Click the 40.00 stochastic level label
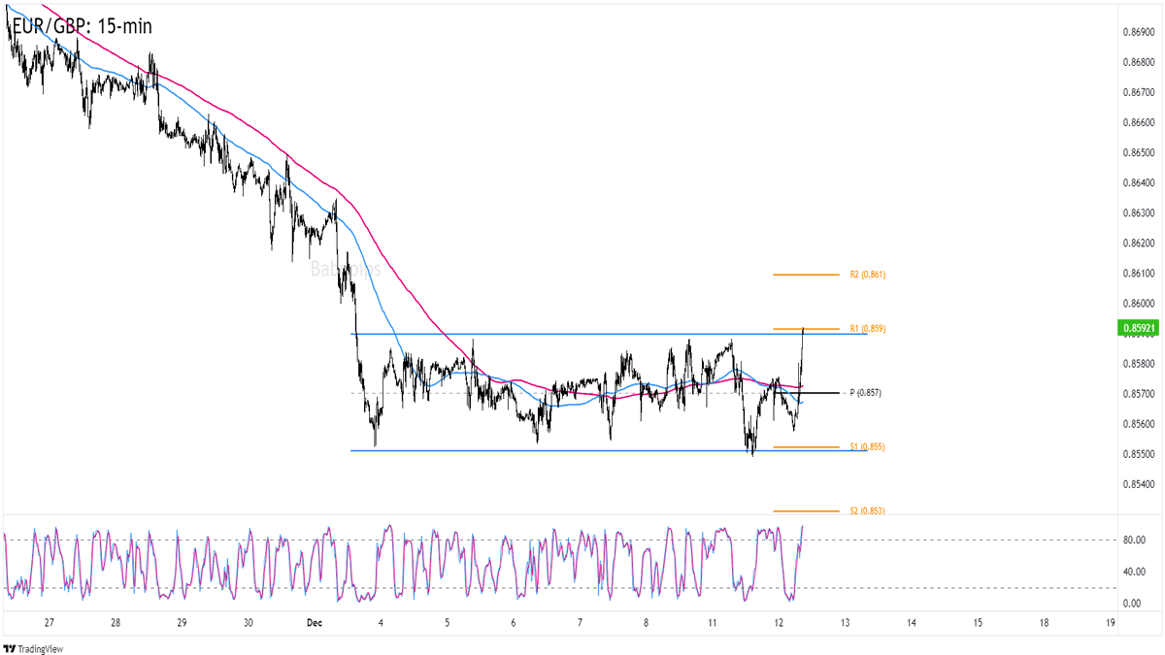The image size is (1165, 655). tap(1135, 572)
